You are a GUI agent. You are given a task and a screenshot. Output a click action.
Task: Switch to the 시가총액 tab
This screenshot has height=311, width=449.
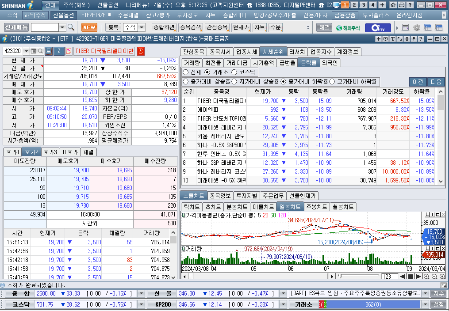click(x=264, y=63)
